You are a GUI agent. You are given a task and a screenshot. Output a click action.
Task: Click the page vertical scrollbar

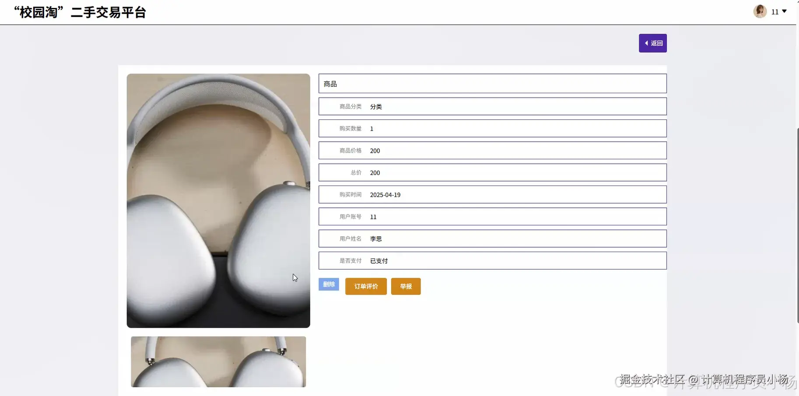797,225
